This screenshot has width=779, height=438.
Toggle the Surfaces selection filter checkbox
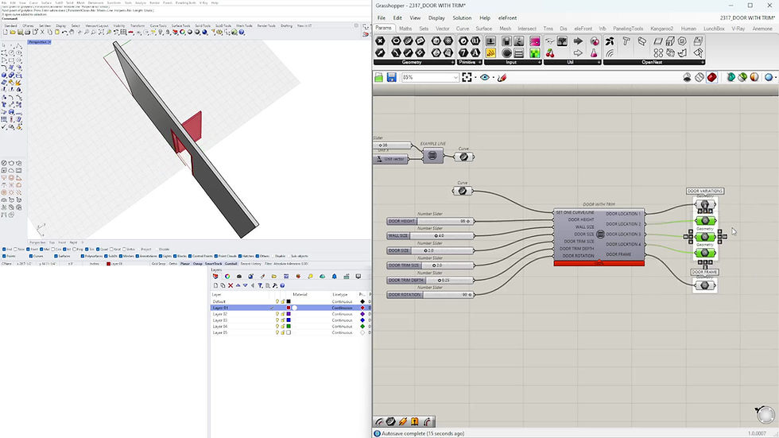(x=56, y=256)
